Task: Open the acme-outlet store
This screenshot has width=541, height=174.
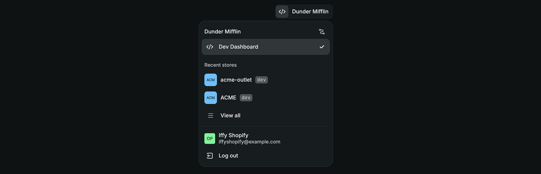Action: [266, 80]
